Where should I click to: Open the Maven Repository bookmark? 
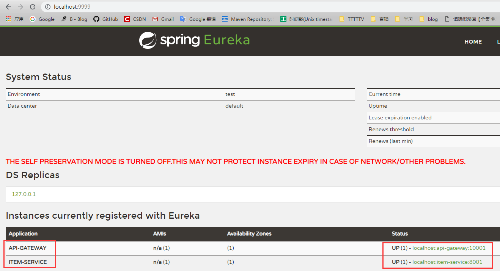click(x=247, y=19)
